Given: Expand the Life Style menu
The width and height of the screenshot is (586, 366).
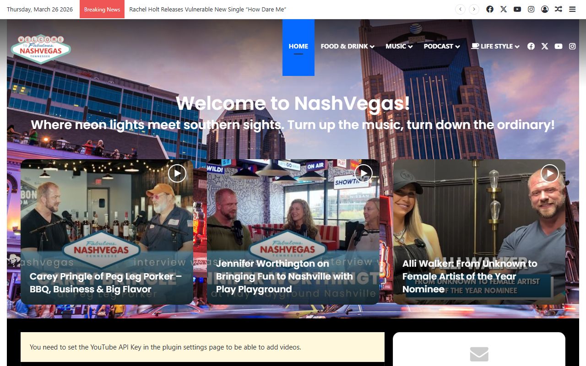Looking at the screenshot, I should (495, 46).
